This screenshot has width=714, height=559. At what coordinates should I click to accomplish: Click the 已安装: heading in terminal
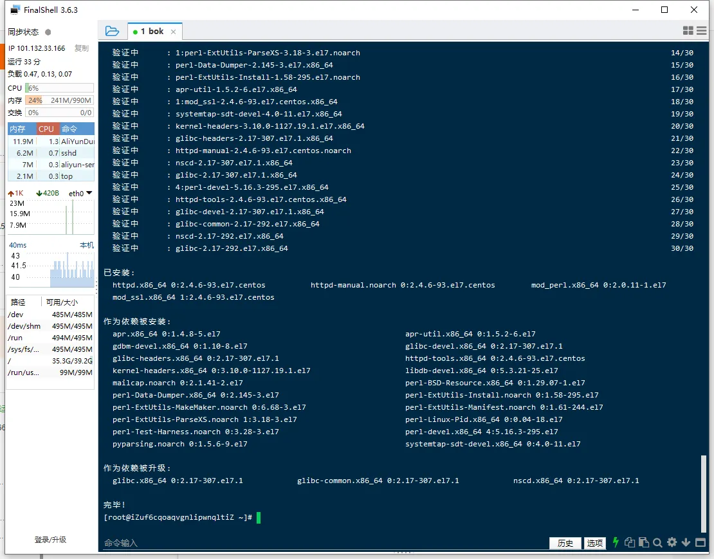[x=119, y=273]
